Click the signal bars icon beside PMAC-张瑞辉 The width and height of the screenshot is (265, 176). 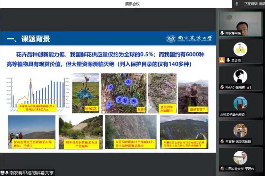(249, 87)
